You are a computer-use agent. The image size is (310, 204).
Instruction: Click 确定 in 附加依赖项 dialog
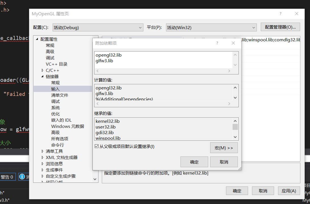coord(194,162)
